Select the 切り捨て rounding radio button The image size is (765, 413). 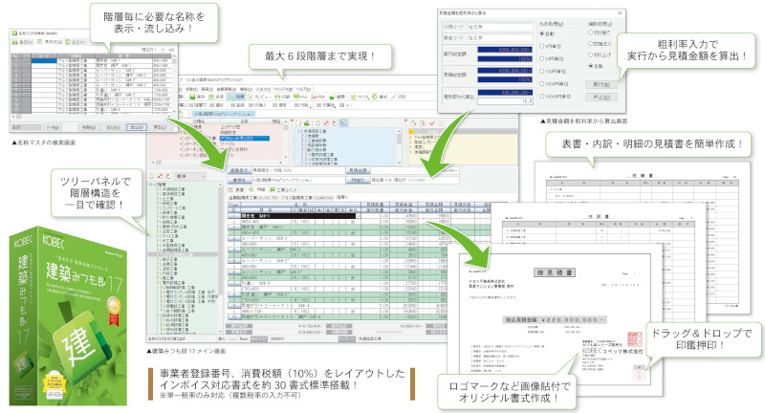pyautogui.click(x=590, y=33)
